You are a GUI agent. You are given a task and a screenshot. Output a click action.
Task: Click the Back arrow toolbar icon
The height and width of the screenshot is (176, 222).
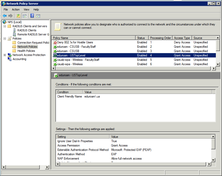pyautogui.click(x=5, y=16)
